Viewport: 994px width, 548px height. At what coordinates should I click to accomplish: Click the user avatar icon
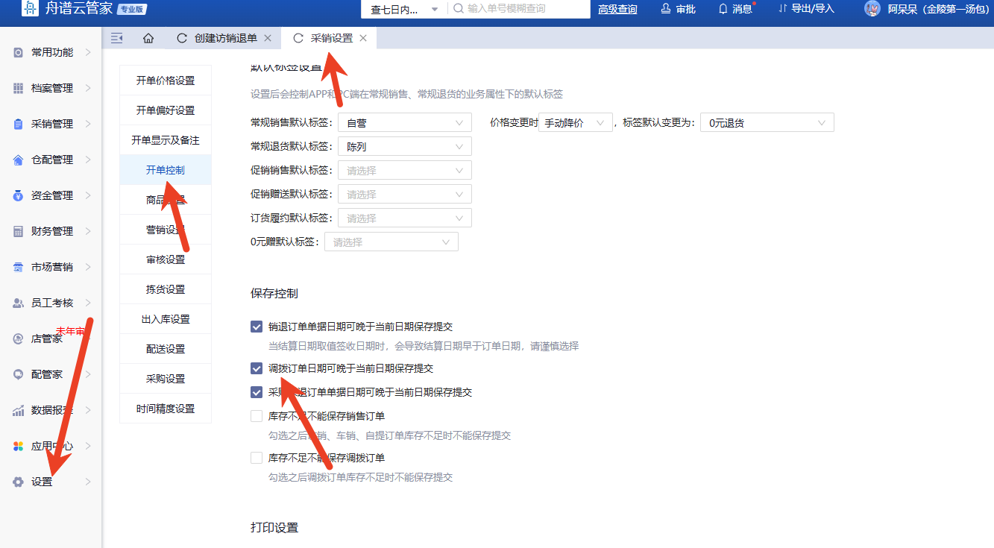coord(872,9)
